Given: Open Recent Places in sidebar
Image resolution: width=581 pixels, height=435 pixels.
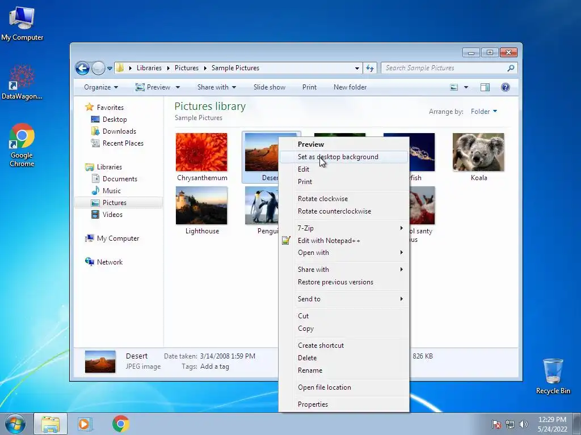Looking at the screenshot, I should coord(123,143).
